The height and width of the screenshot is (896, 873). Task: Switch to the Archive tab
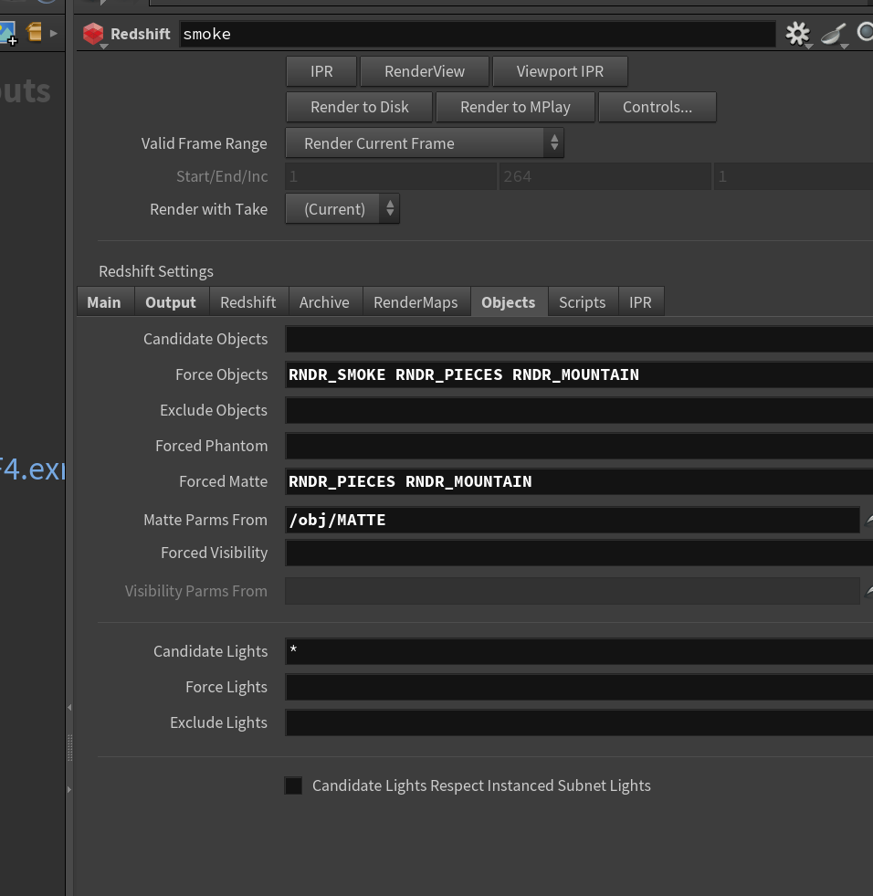pyautogui.click(x=324, y=301)
